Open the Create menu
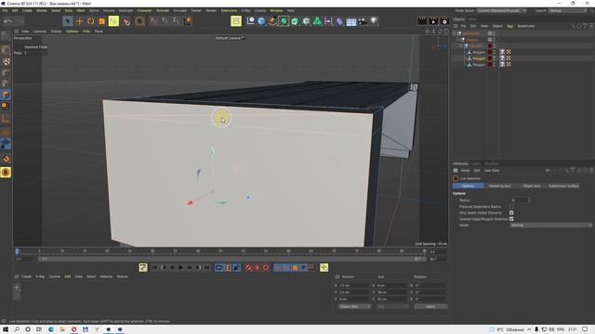595x334 pixels. point(27,10)
